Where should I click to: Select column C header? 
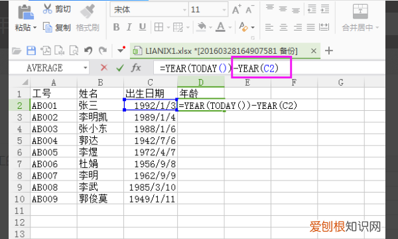coord(151,82)
